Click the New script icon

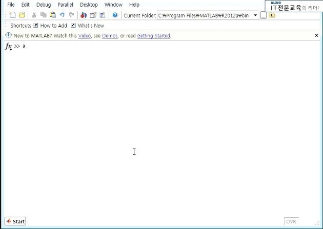click(x=12, y=15)
